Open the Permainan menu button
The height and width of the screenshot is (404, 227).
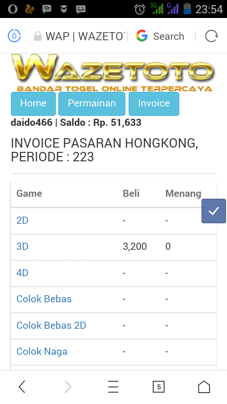[x=92, y=104]
